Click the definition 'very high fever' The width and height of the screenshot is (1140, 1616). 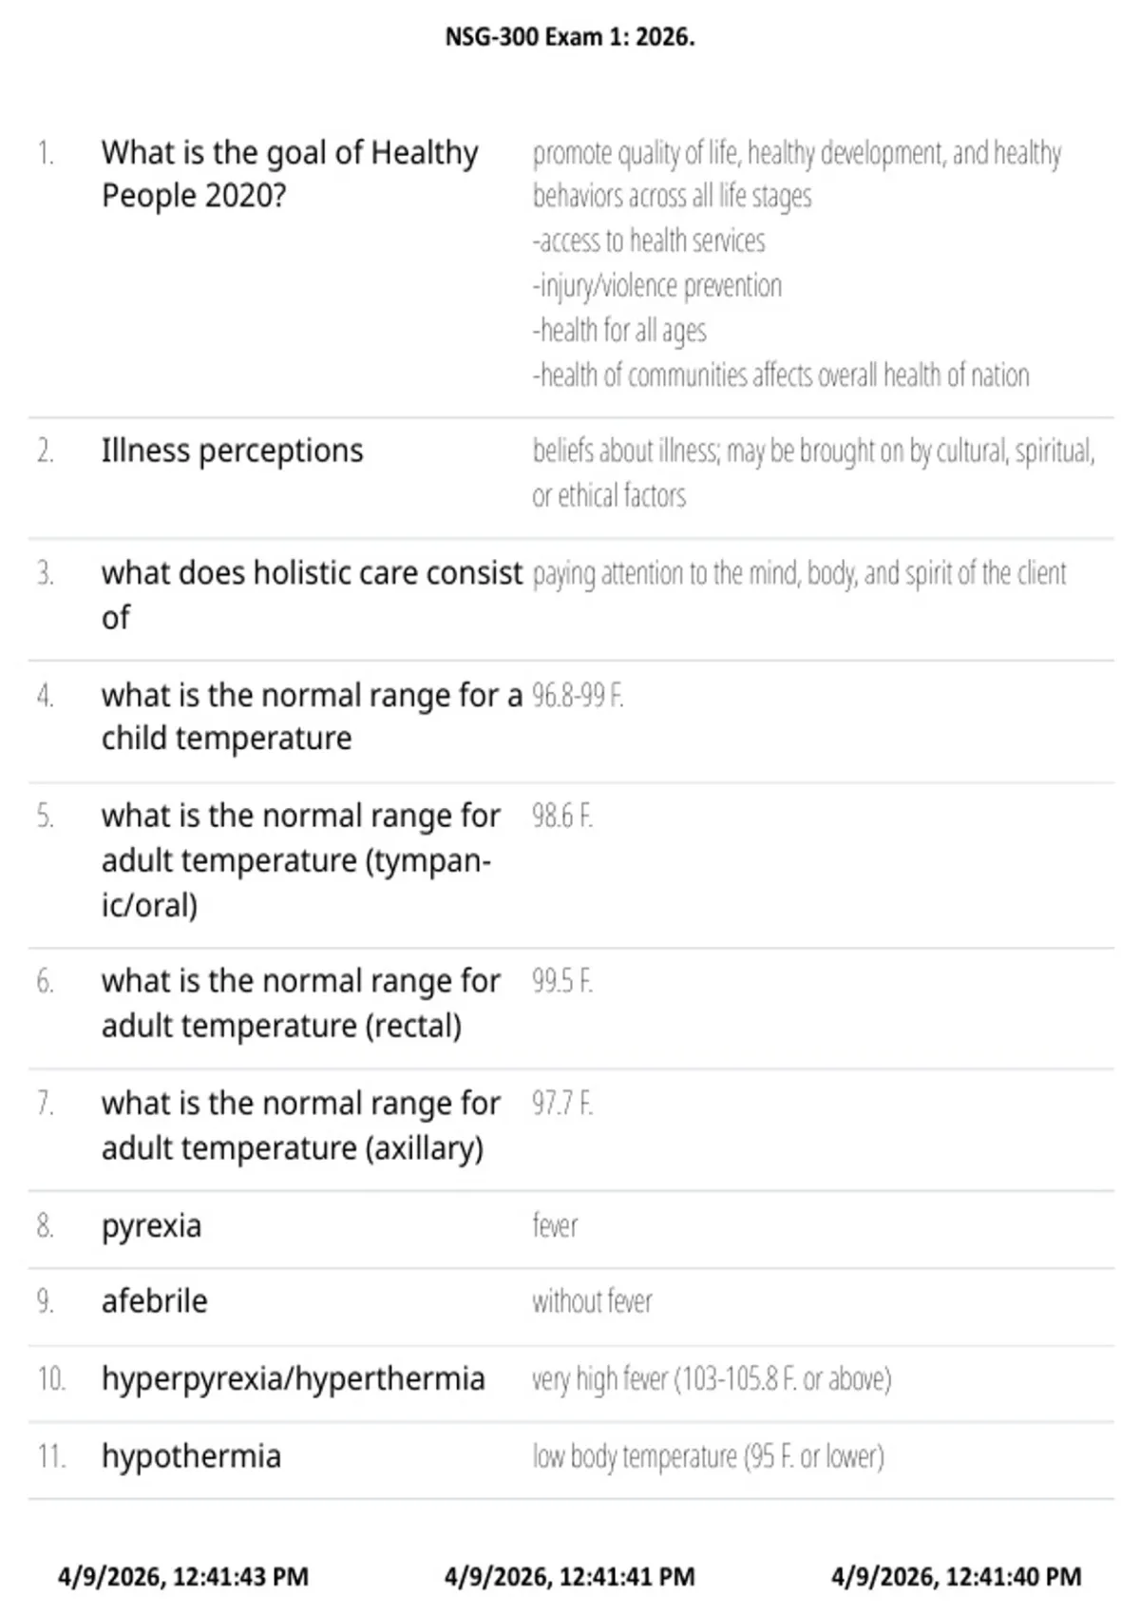click(x=712, y=1379)
